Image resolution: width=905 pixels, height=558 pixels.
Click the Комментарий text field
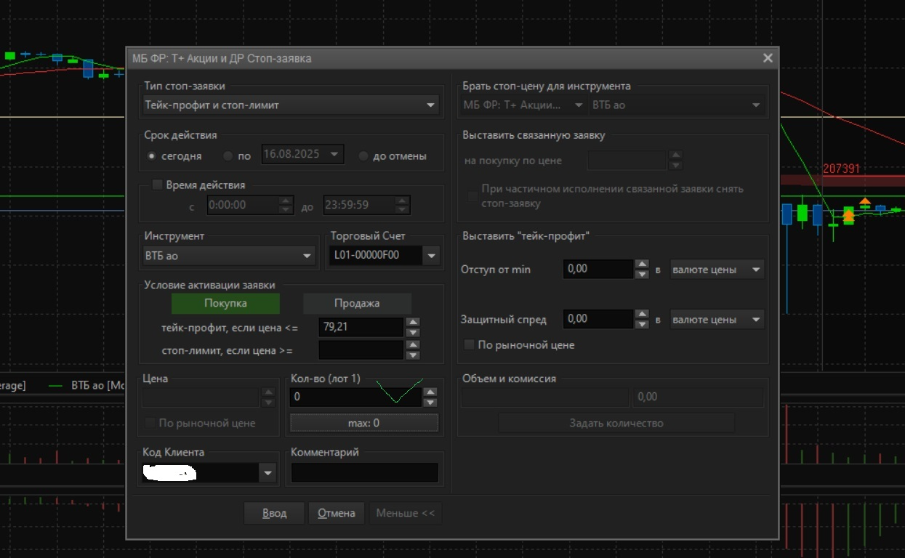(364, 473)
